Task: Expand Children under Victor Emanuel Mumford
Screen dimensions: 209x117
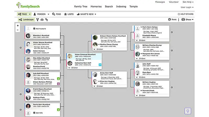Action: coord(73,68)
